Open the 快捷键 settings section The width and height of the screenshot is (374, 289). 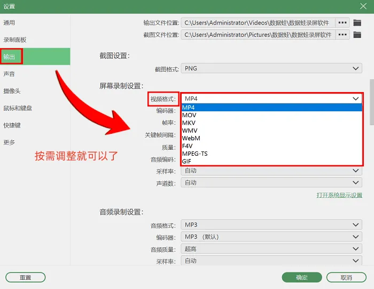[x=35, y=125]
